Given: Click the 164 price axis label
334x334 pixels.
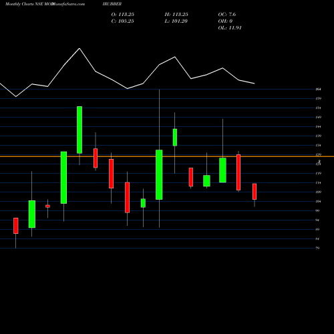Looking at the screenshot, I should (x=319, y=90).
